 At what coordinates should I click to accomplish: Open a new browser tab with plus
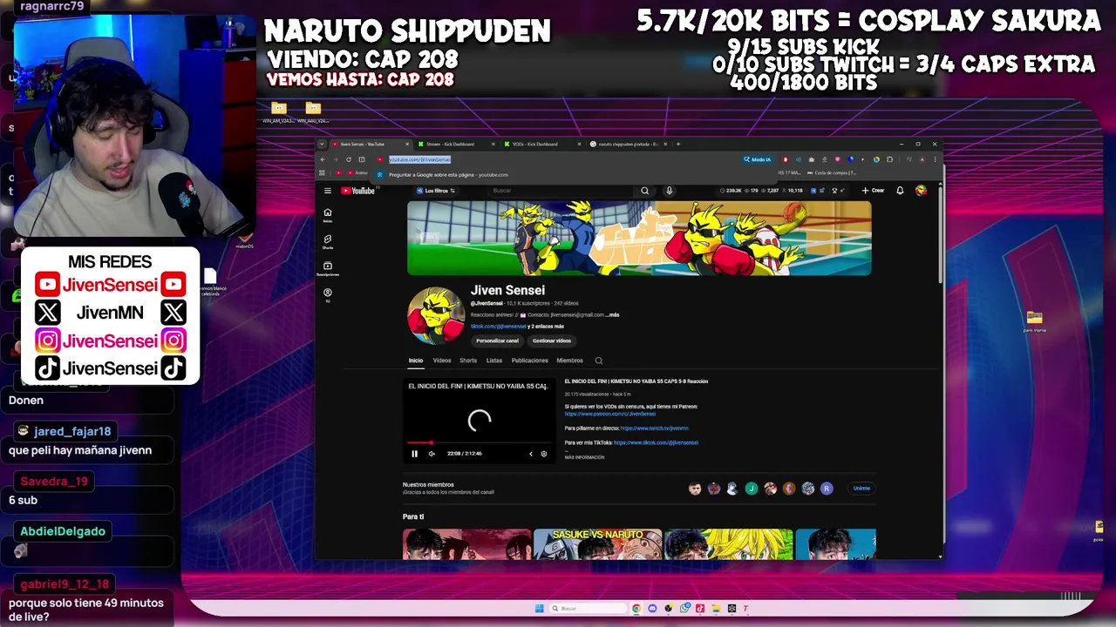678,144
